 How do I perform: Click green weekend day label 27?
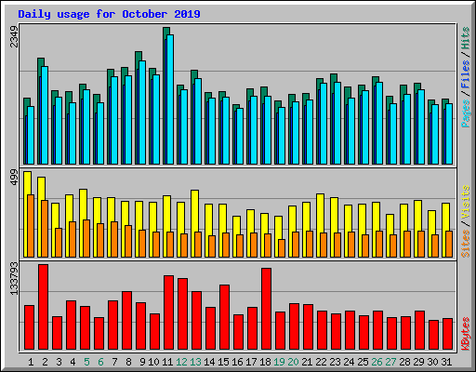pyautogui.click(x=390, y=362)
